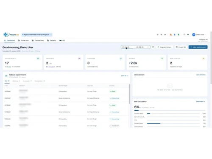Click the Clinical Stats empty inbox icon

pos(170,85)
